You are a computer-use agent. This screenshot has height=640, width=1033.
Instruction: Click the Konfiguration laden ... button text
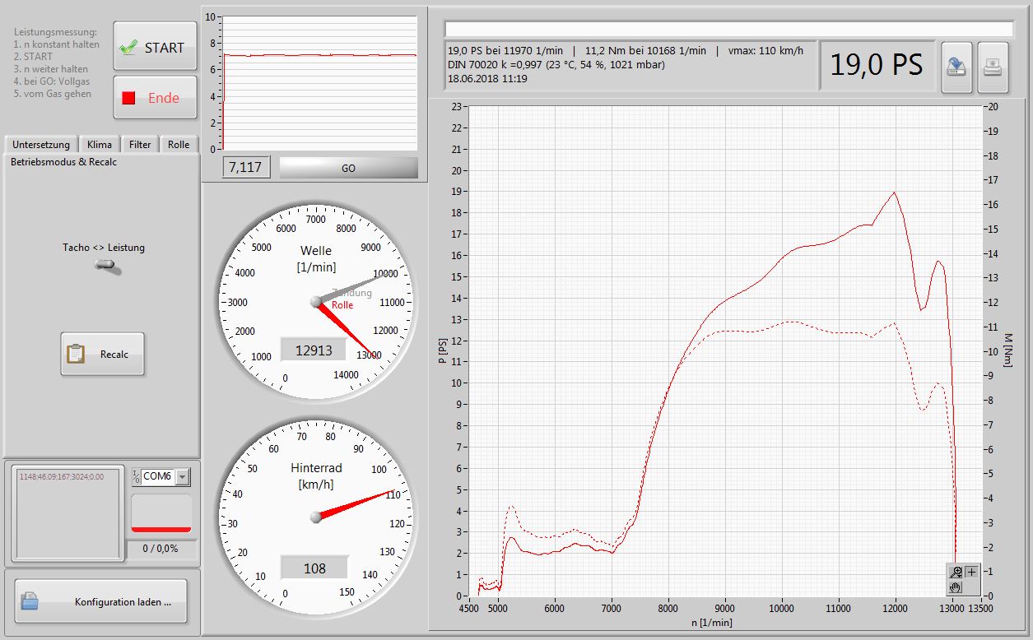click(x=123, y=602)
